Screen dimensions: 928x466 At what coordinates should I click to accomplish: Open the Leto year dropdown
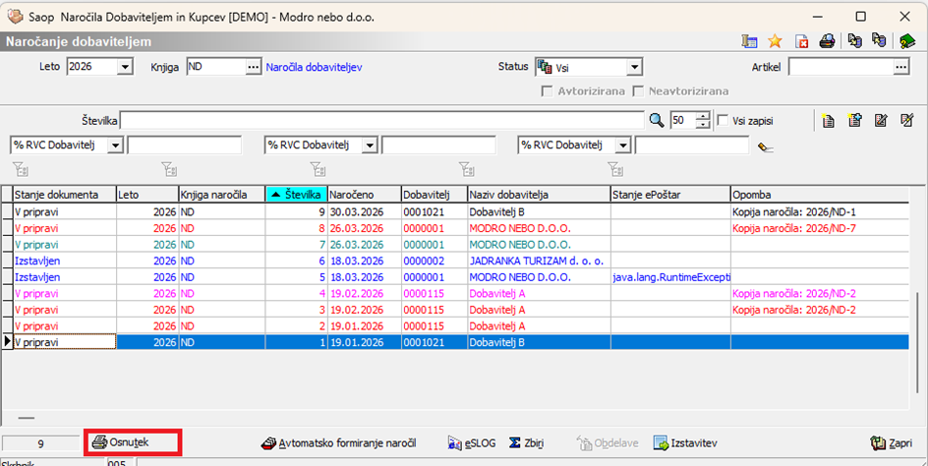(124, 67)
